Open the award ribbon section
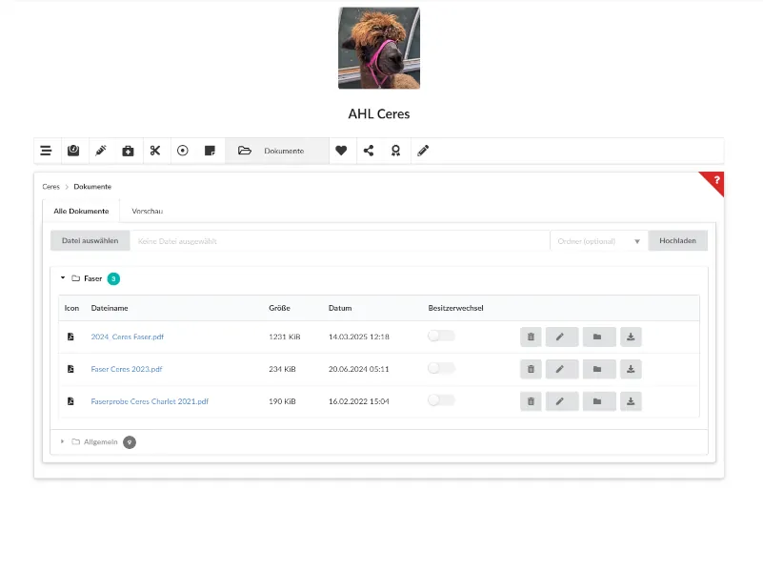This screenshot has height=572, width=763. pos(395,151)
